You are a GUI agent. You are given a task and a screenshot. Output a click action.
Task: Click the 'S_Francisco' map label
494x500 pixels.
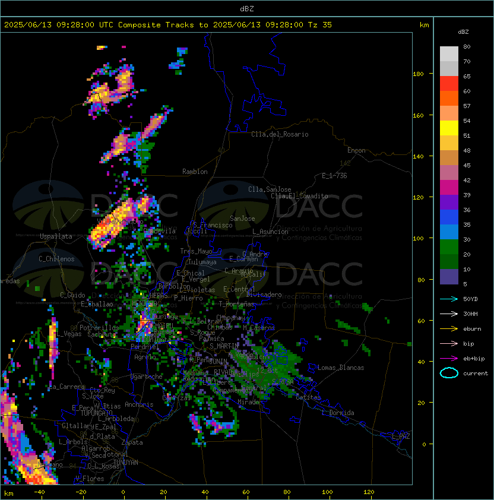tap(213, 225)
